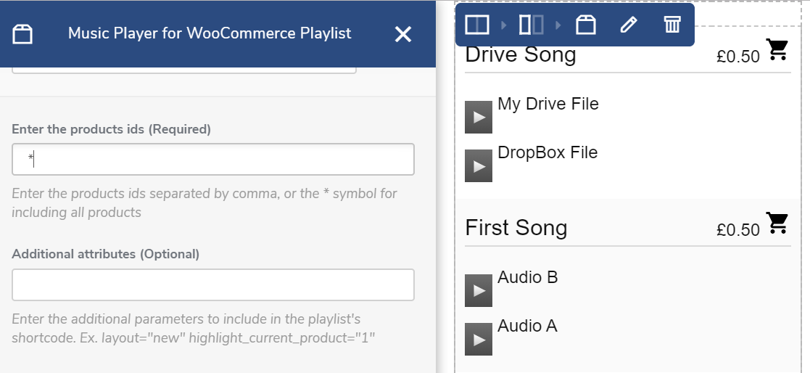Open the Drive Song product title
The image size is (810, 373).
click(x=520, y=54)
